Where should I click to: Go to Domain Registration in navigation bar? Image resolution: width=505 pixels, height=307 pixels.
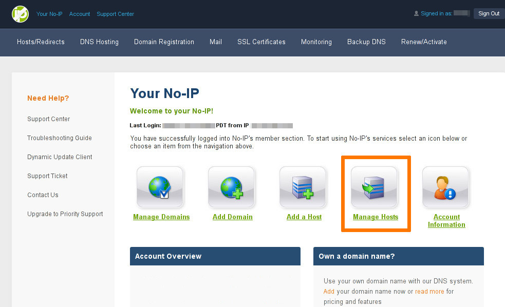(164, 42)
